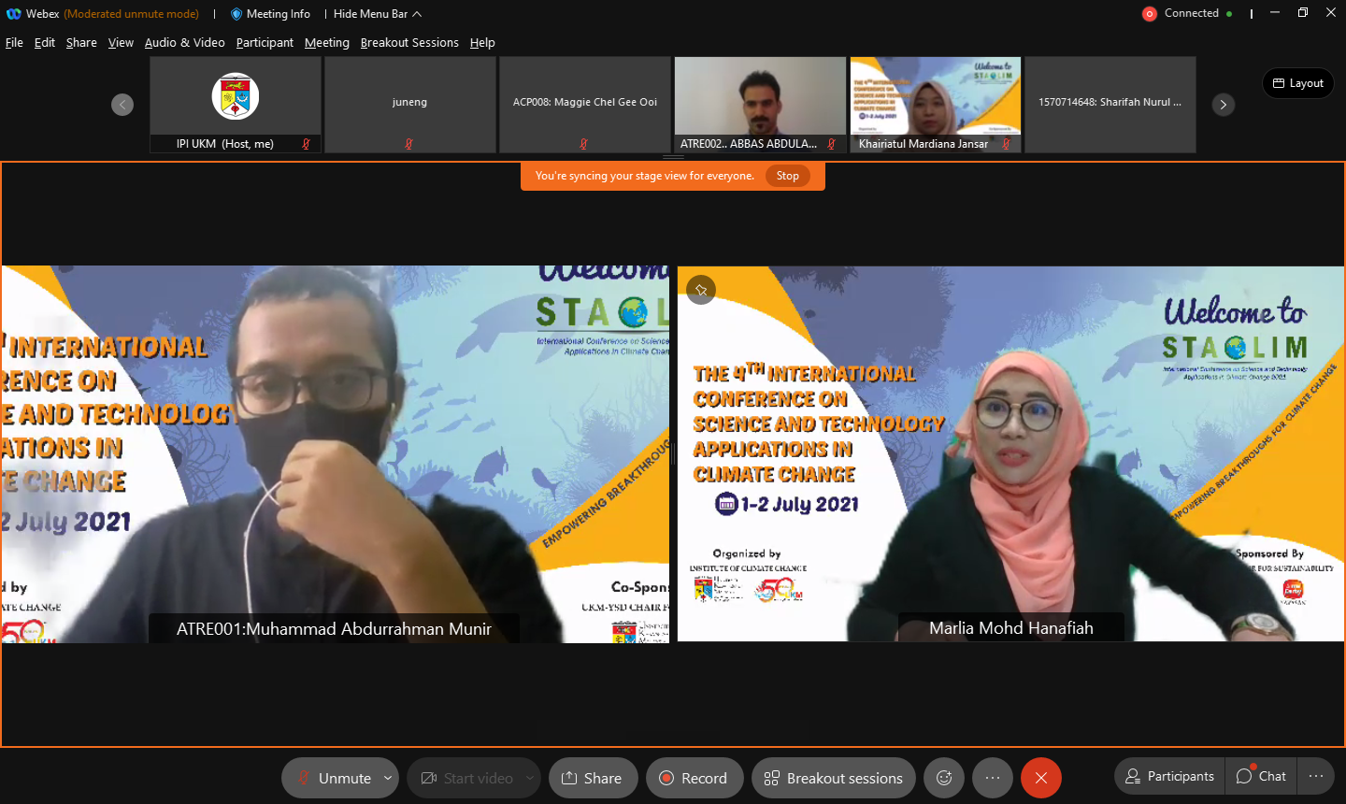Unpin Marlia Mohd Hanafiah's video pin icon
1346x804 pixels.
(701, 290)
